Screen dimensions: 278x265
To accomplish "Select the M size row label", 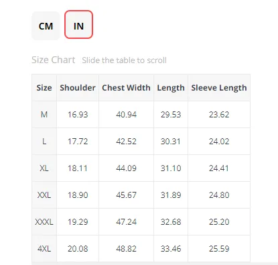I will click(x=44, y=115).
